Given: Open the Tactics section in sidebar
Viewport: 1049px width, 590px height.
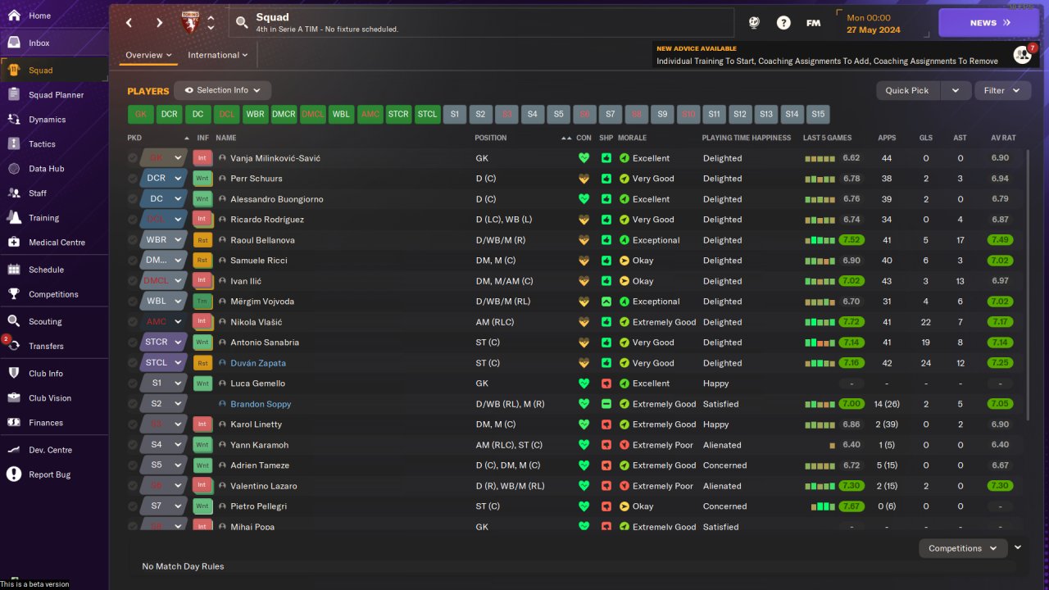Looking at the screenshot, I should 54,144.
